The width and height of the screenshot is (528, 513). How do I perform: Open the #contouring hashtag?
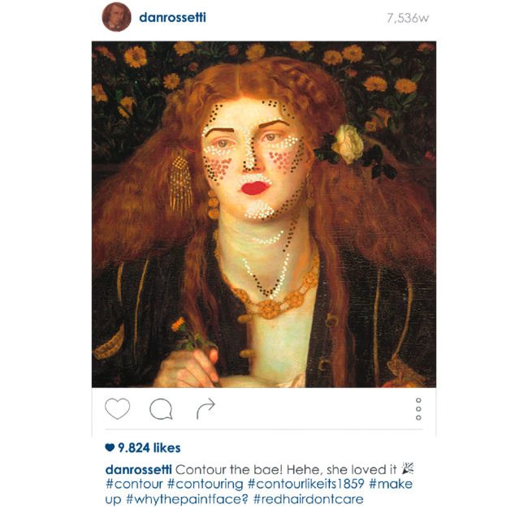pyautogui.click(x=205, y=484)
